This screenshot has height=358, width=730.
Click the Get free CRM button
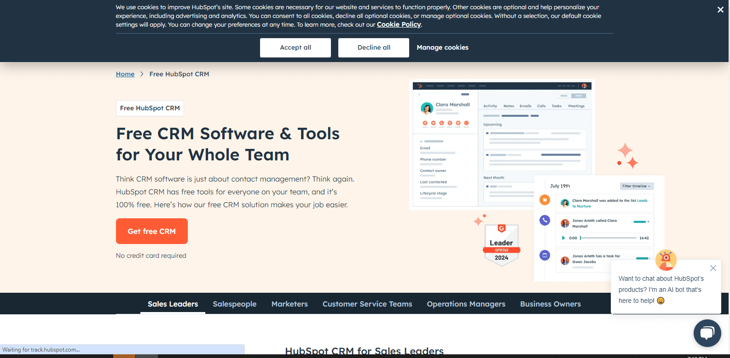(151, 231)
